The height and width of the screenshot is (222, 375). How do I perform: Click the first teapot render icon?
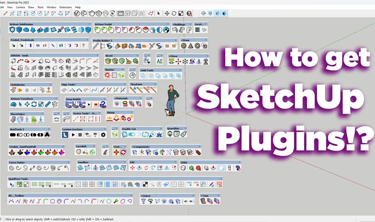tap(92, 14)
